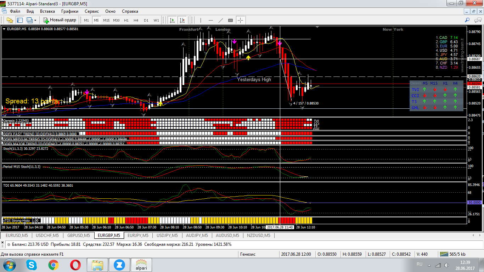Viewport: 484px width, 272px height.
Task: Open the Вид menu
Action: 30,11
